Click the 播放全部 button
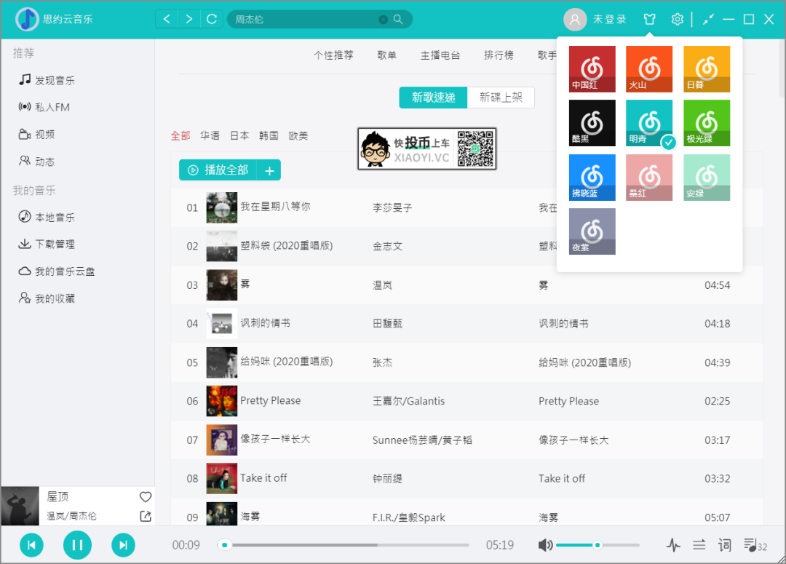This screenshot has width=786, height=564. 218,170
